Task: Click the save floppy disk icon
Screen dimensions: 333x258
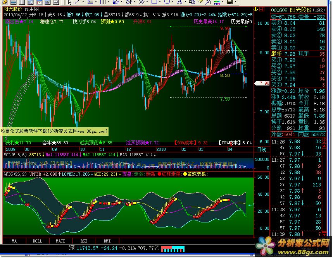Action: click(229, 2)
